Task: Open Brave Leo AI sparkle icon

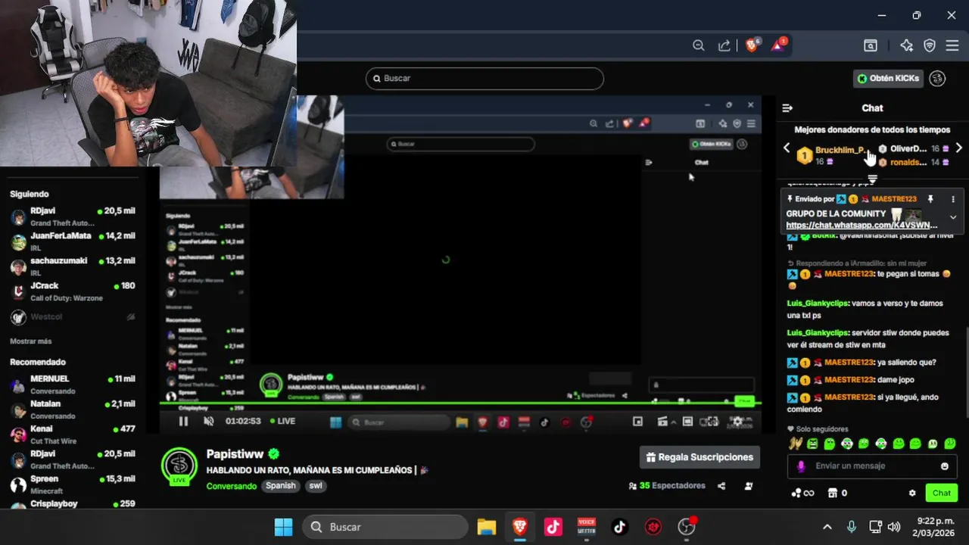Action: tap(906, 45)
